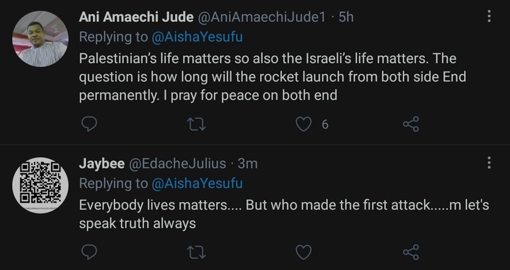Share Ani Amaechi Jude's tweet
Screen dimensions: 510x270
[411, 124]
